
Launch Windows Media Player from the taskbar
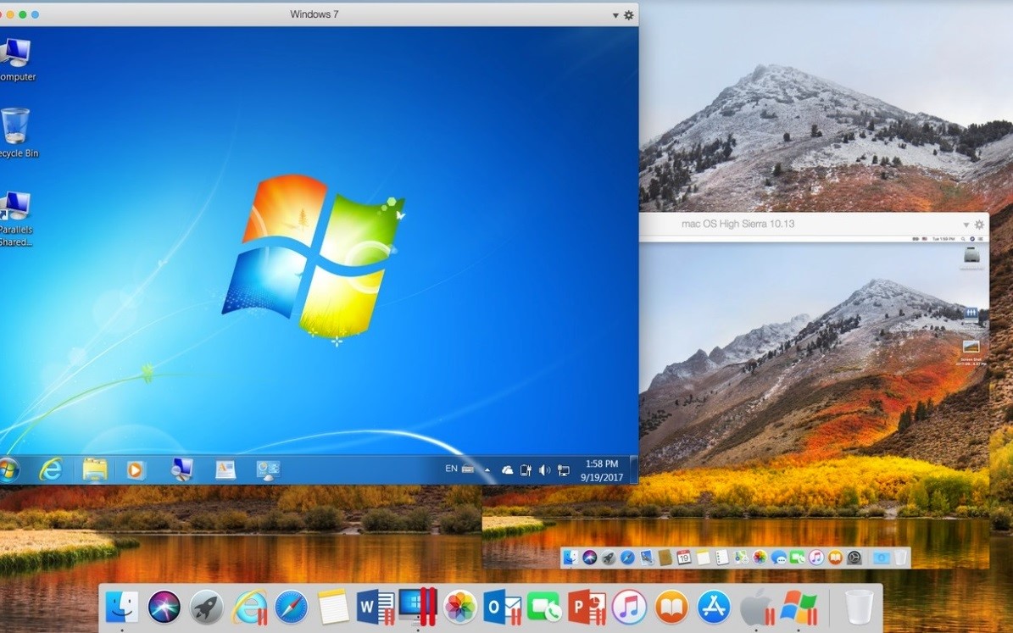point(135,469)
